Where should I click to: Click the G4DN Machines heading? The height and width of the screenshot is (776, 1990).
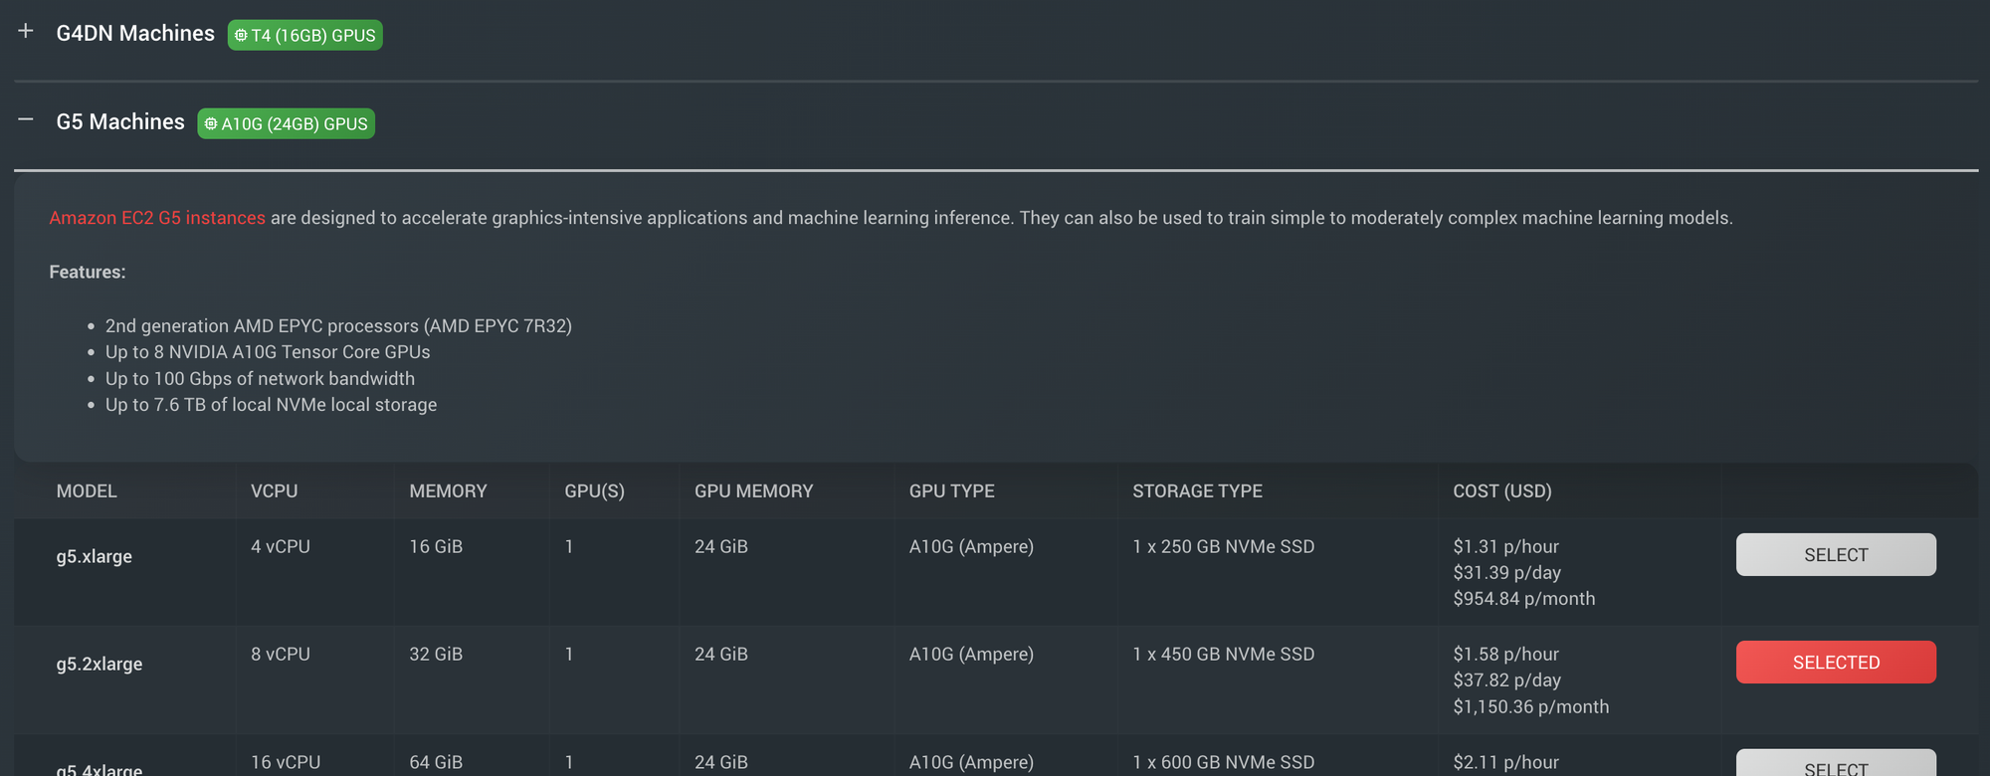(135, 34)
